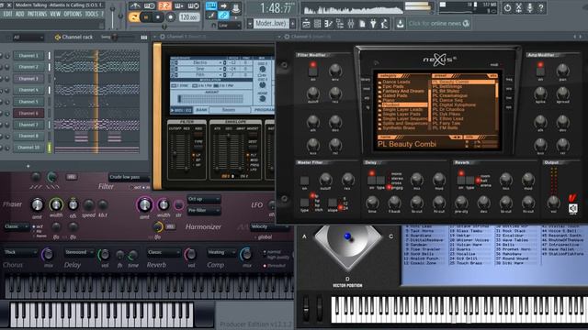Click the Nexus Delay type button
Image resolution: width=588 pixels, height=330 pixels.
point(380,180)
